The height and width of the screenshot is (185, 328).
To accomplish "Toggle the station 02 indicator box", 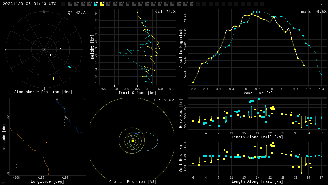I will (x=76, y=4).
